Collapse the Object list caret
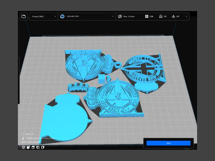This screenshot has width=215, height=161. pyautogui.click(x=23, y=134)
